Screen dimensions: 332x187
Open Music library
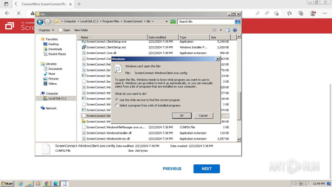[52, 74]
